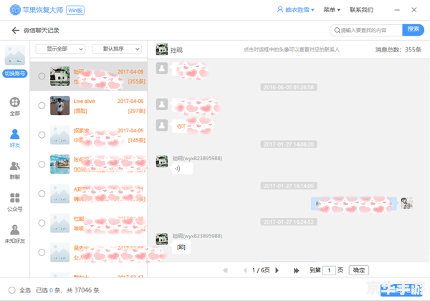Go to next page of messages

pos(277,270)
